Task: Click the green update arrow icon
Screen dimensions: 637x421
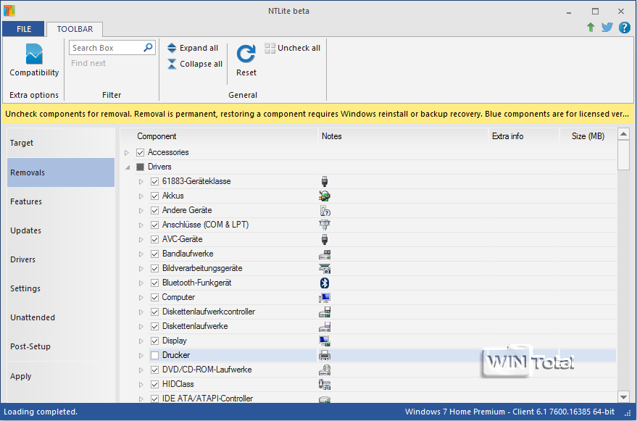Action: 591,28
